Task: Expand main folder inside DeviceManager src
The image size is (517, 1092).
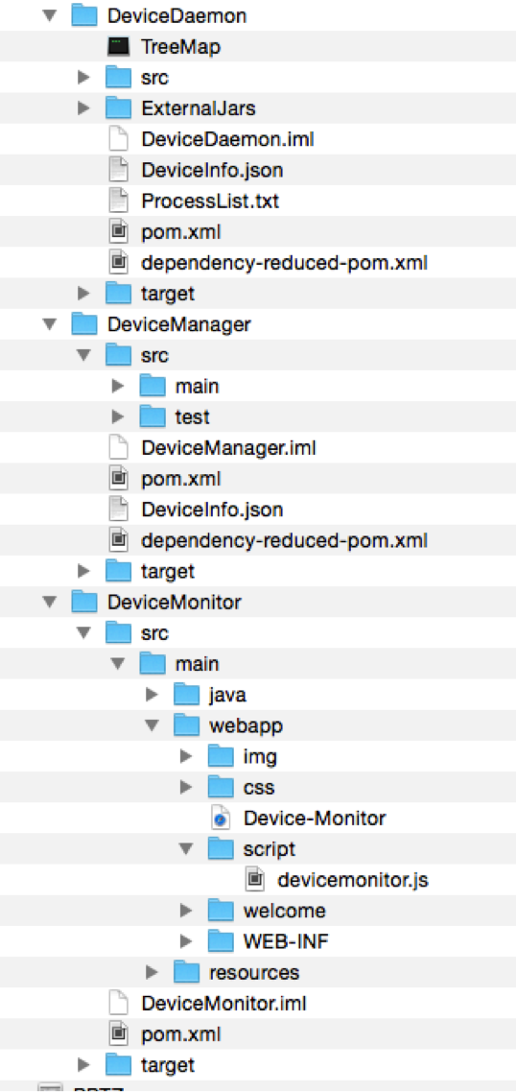Action: pyautogui.click(x=118, y=386)
